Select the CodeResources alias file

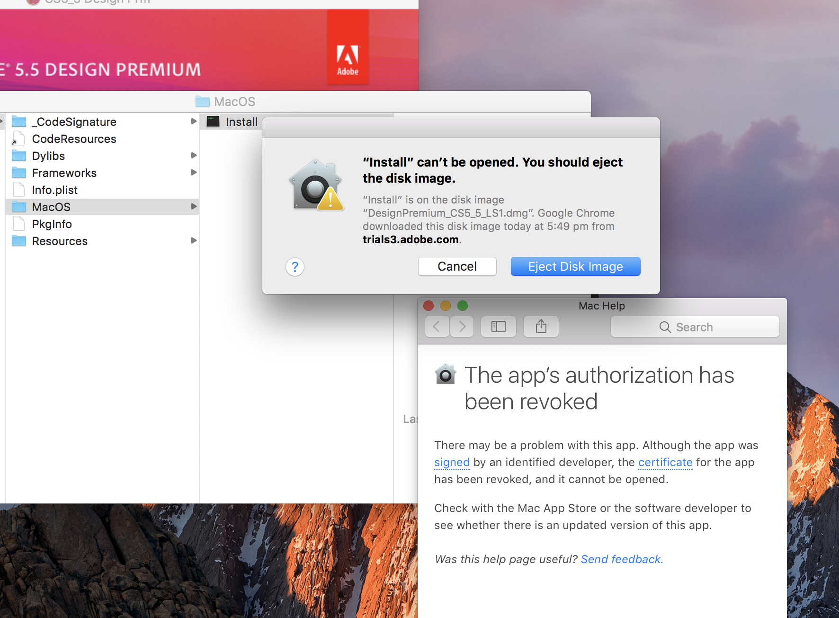(x=102, y=139)
